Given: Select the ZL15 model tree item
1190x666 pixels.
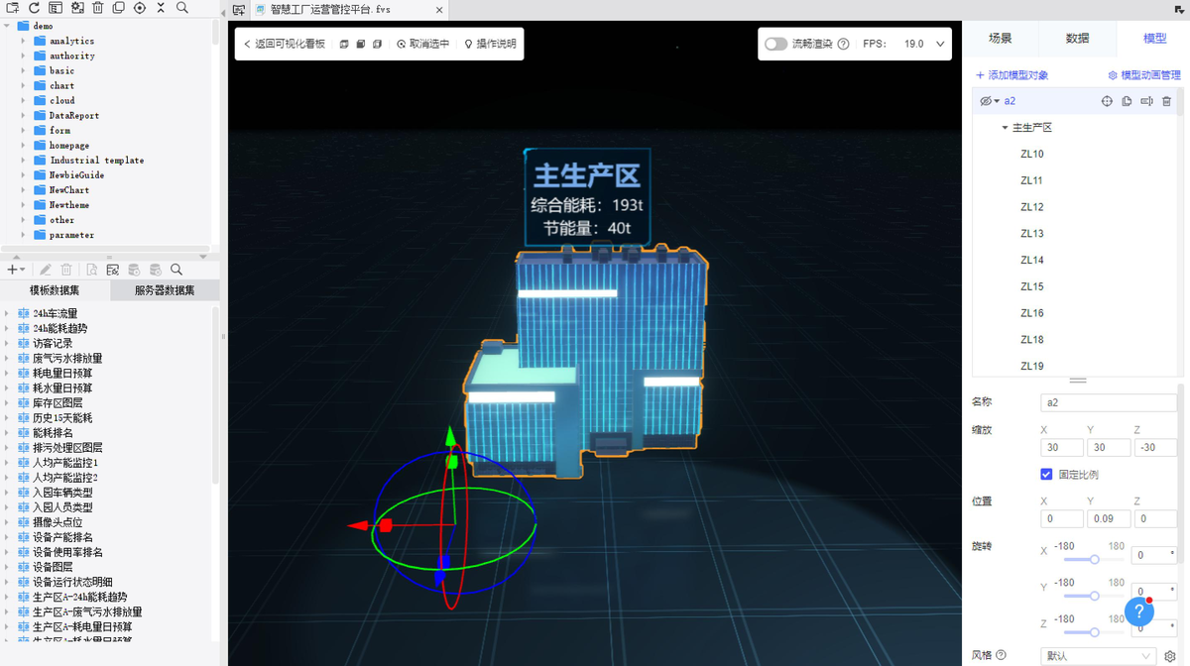Looking at the screenshot, I should (1031, 286).
